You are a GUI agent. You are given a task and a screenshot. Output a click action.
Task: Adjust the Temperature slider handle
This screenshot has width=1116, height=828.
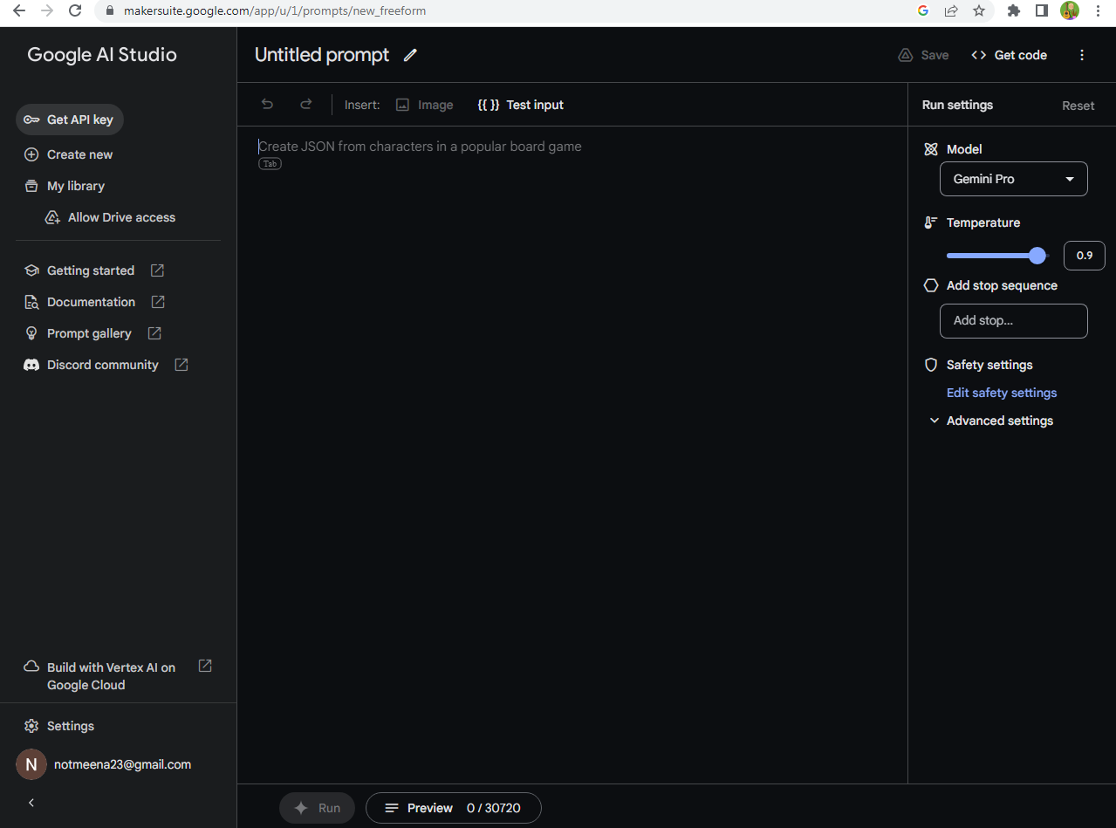(1037, 256)
